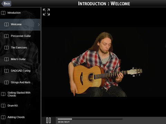Pause the video playback
Screen dimensions: 166x124
[x=48, y=120]
